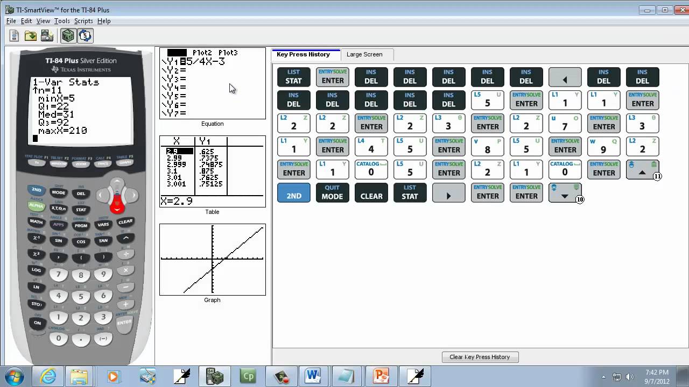This screenshot has height=387, width=689.
Task: Click the MATH key on the calculator
Action: pyautogui.click(x=36, y=221)
